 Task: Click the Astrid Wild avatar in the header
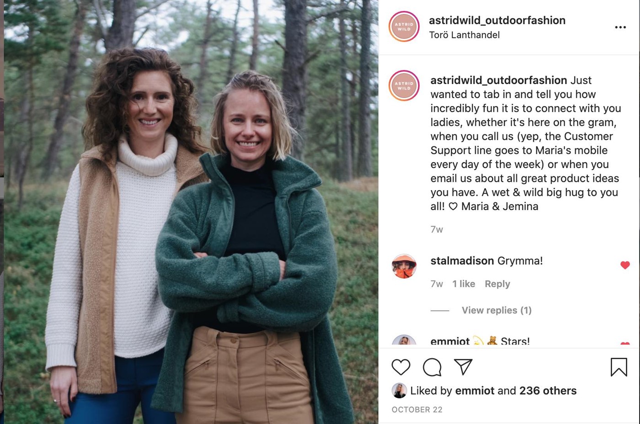(404, 26)
